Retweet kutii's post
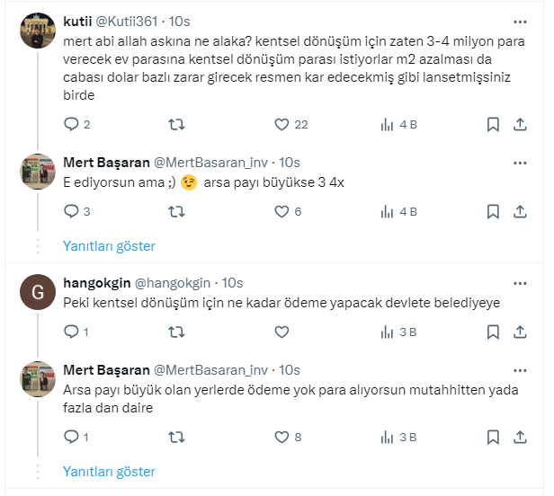Image resolution: width=554 pixels, height=496 pixels. [176, 125]
